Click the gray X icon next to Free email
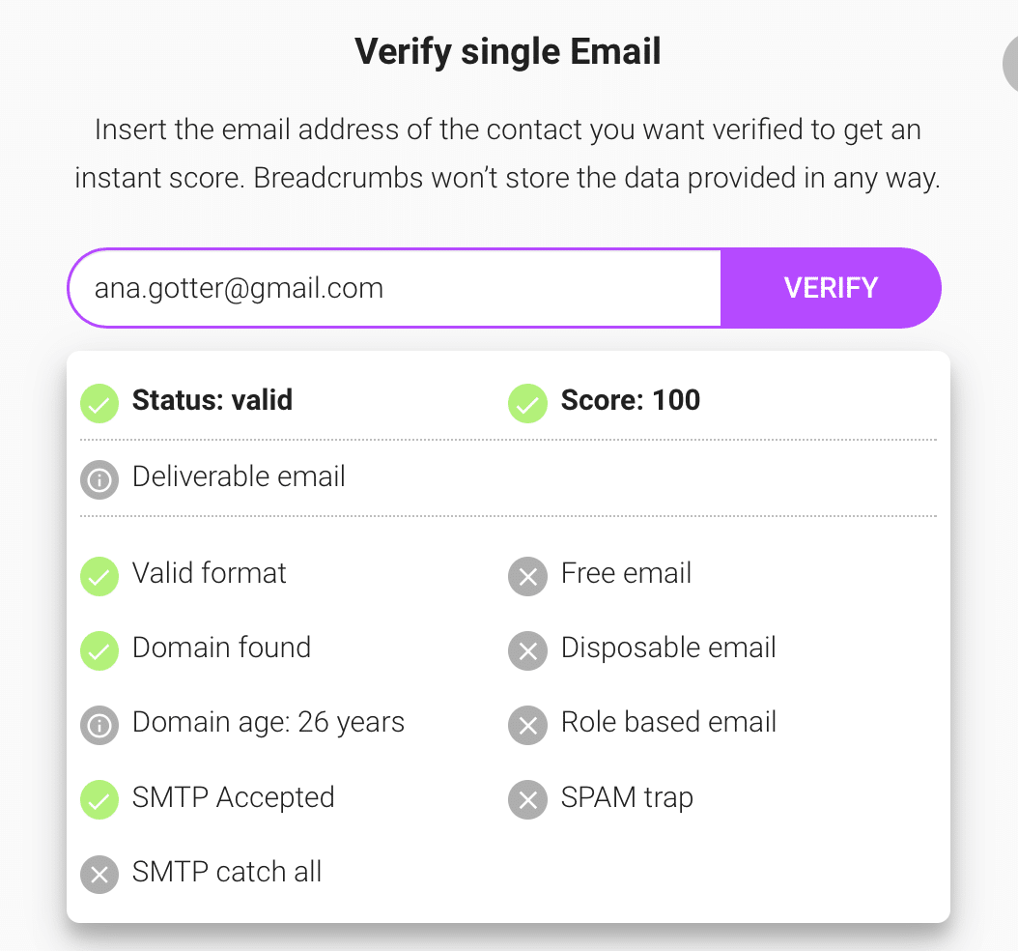Screen dimensions: 1018x951 coord(527,576)
